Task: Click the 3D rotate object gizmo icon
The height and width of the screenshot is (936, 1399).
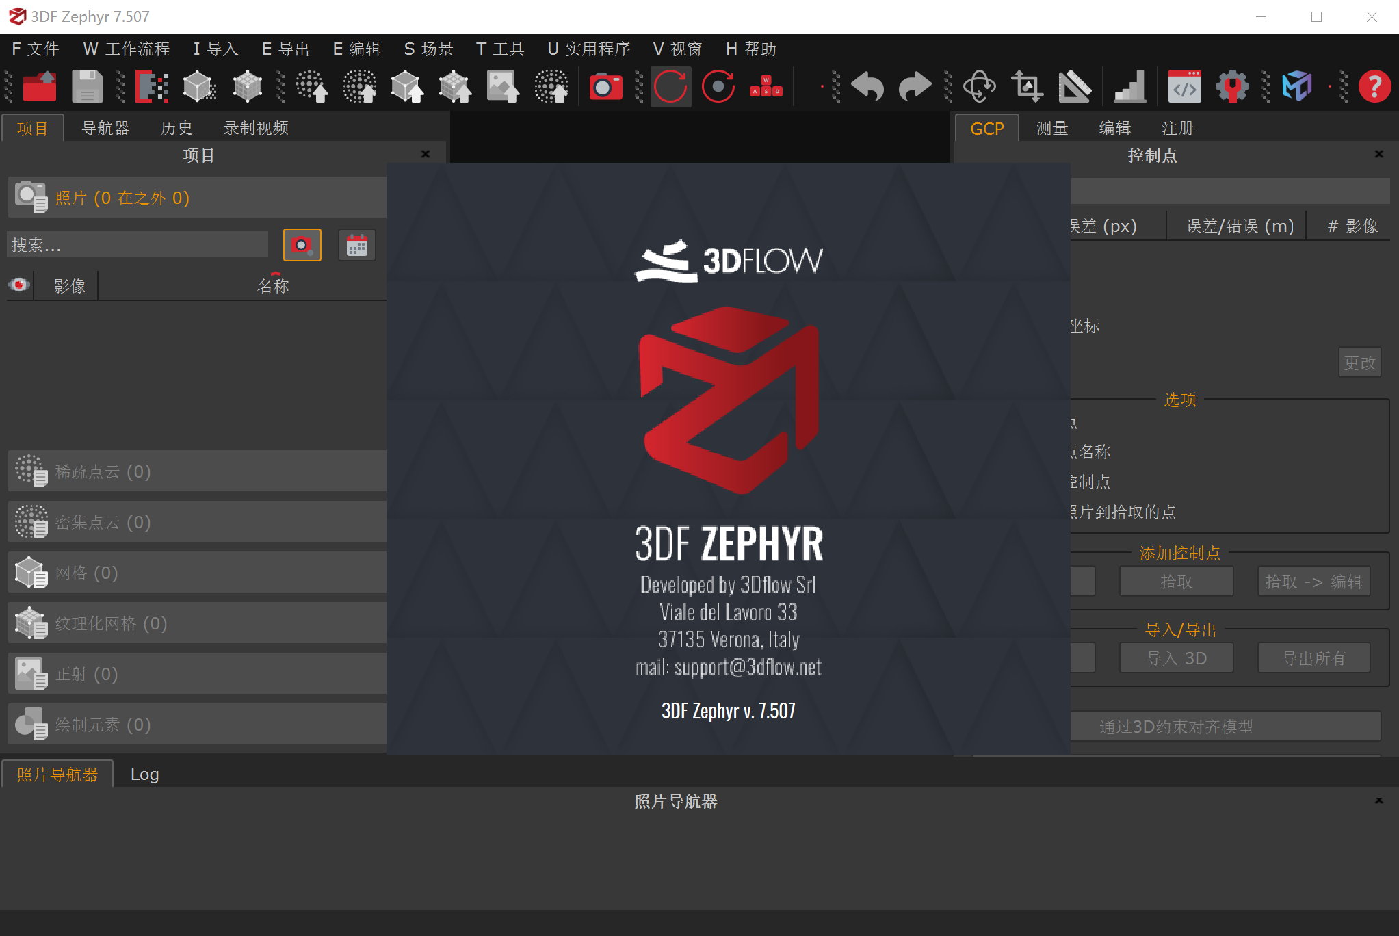Action: 980,87
